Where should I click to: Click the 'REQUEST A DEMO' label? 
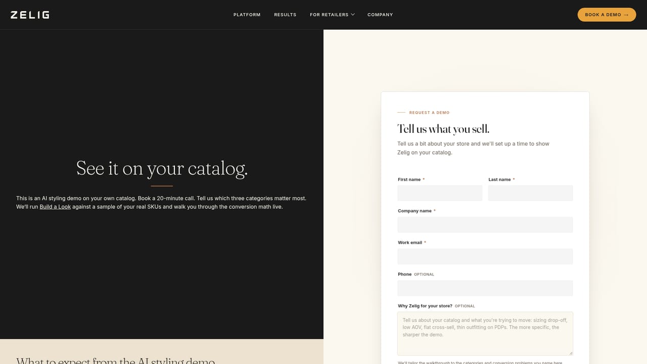(429, 113)
